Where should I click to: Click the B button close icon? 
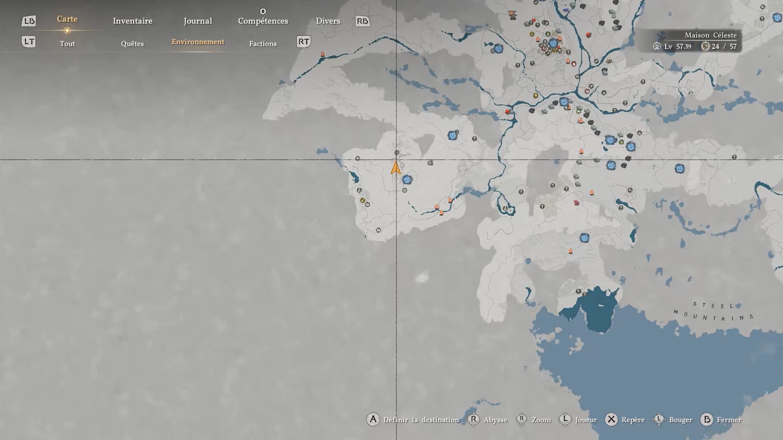click(x=706, y=420)
